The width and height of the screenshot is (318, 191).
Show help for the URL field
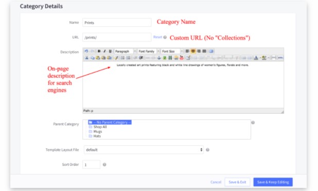(165, 38)
